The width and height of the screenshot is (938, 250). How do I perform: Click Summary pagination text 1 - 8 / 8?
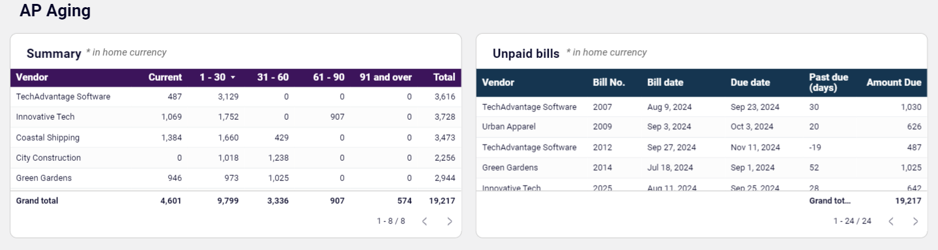click(391, 221)
